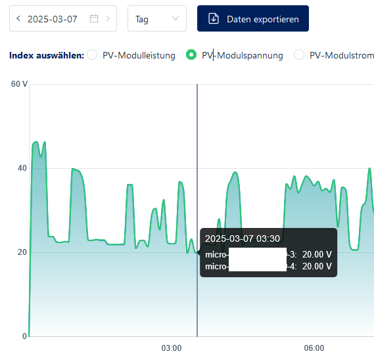
Task: Click download icon in Daten exportieren
Action: pyautogui.click(x=214, y=18)
